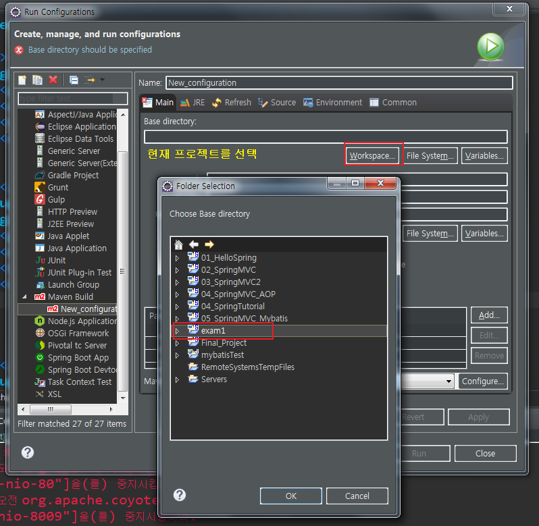Viewport: 539px width, 526px height.
Task: Click the Configure... button
Action: point(483,382)
